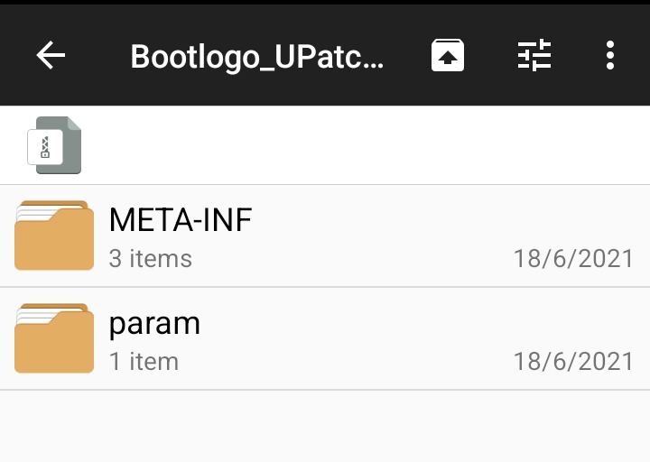650x462 pixels.
Task: Click the 18/6/2021 date on the META-INF row
Action: click(x=573, y=259)
